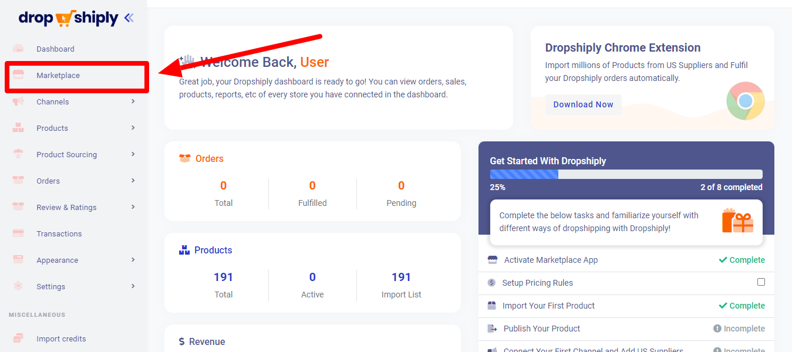Click the Transactions card icon

pyautogui.click(x=18, y=233)
